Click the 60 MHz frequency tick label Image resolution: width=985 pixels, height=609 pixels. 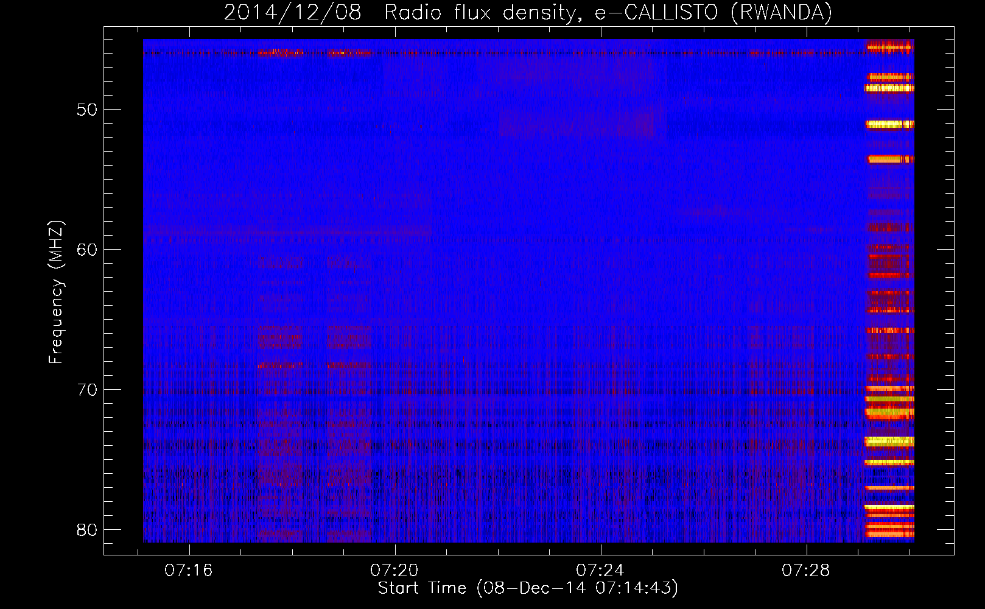pyautogui.click(x=87, y=250)
